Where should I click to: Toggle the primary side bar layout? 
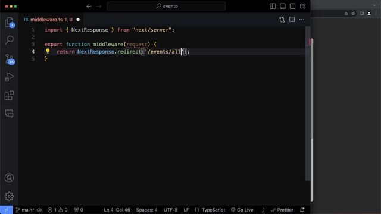[273, 7]
